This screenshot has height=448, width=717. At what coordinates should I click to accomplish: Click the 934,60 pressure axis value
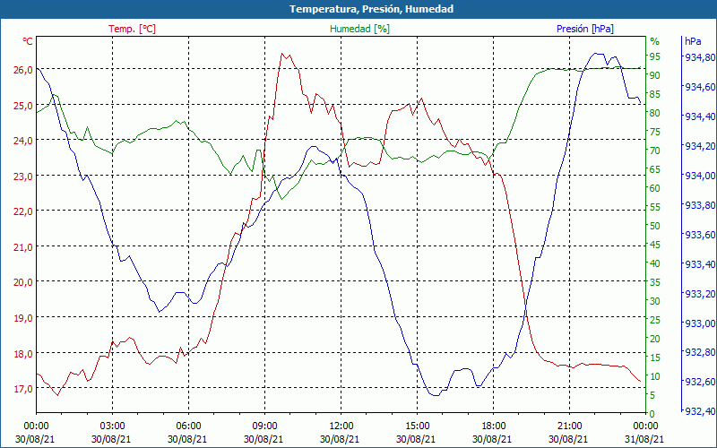(x=699, y=87)
